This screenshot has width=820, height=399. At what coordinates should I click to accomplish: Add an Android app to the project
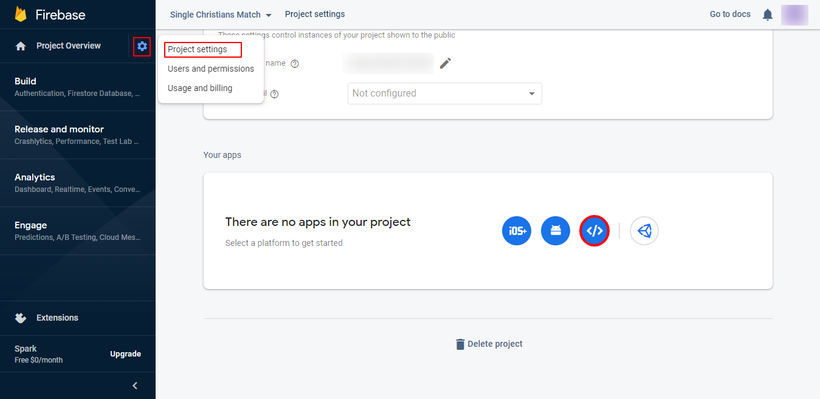click(x=556, y=231)
